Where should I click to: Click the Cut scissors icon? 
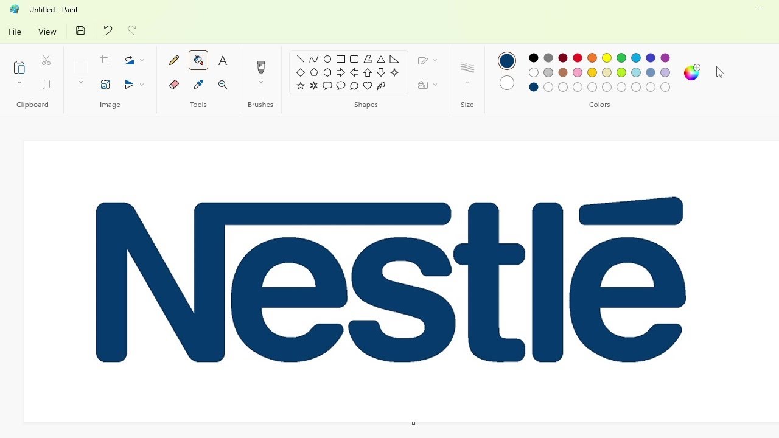(46, 60)
